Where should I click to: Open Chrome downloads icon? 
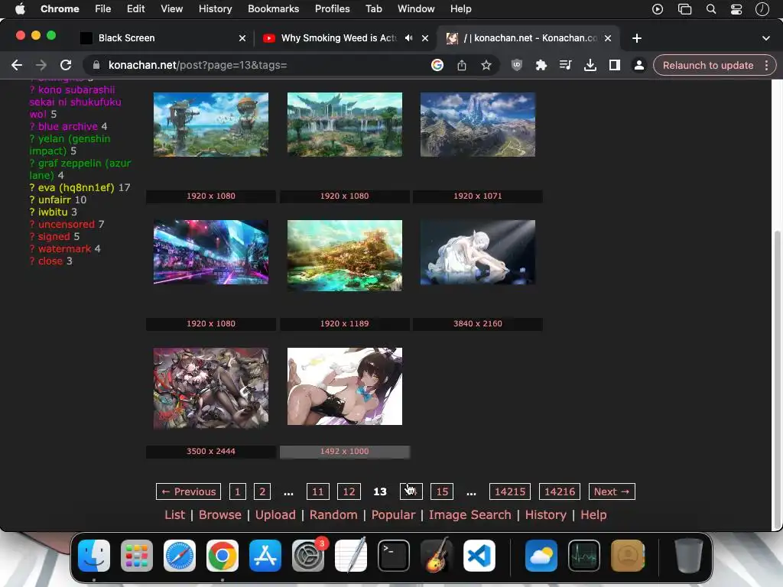[590, 66]
